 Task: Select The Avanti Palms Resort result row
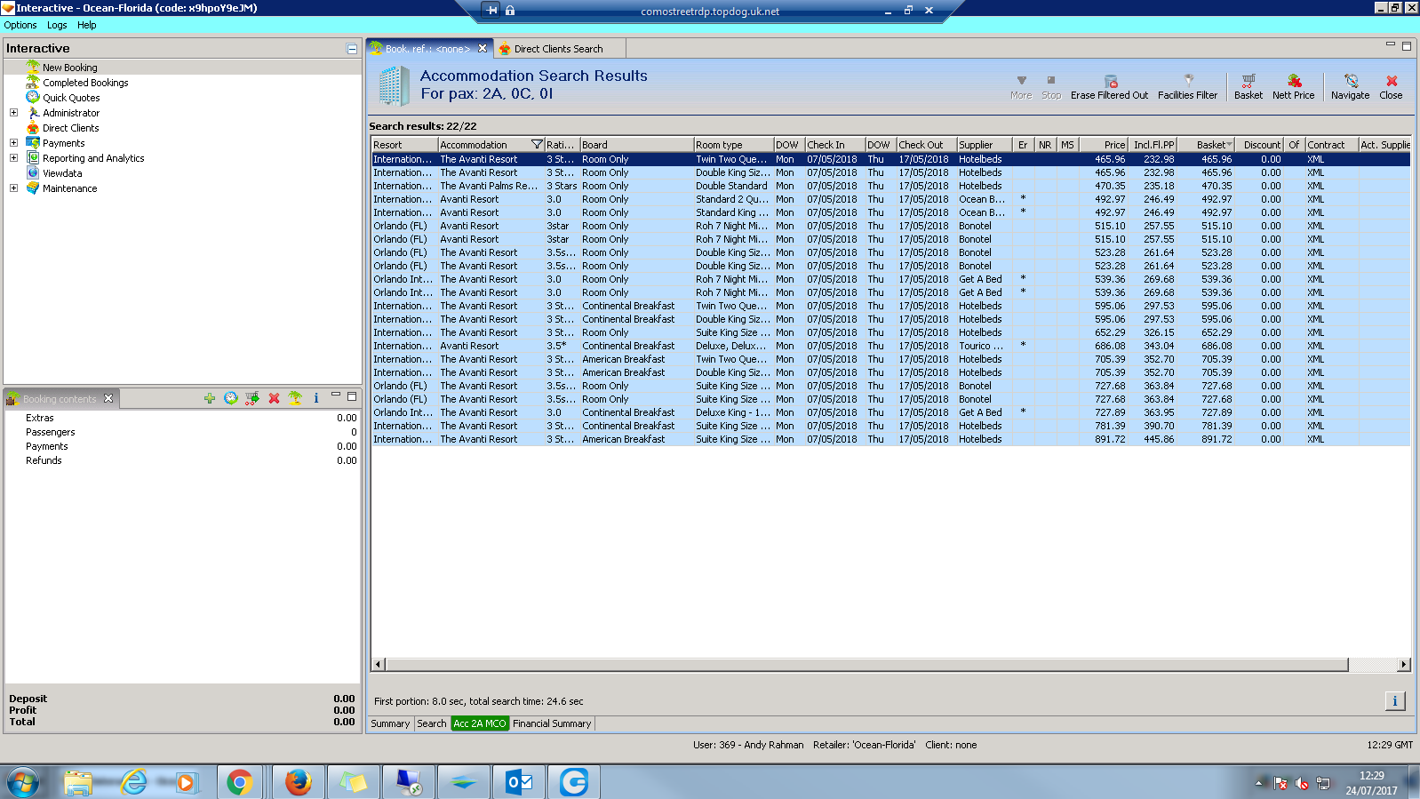(x=890, y=186)
